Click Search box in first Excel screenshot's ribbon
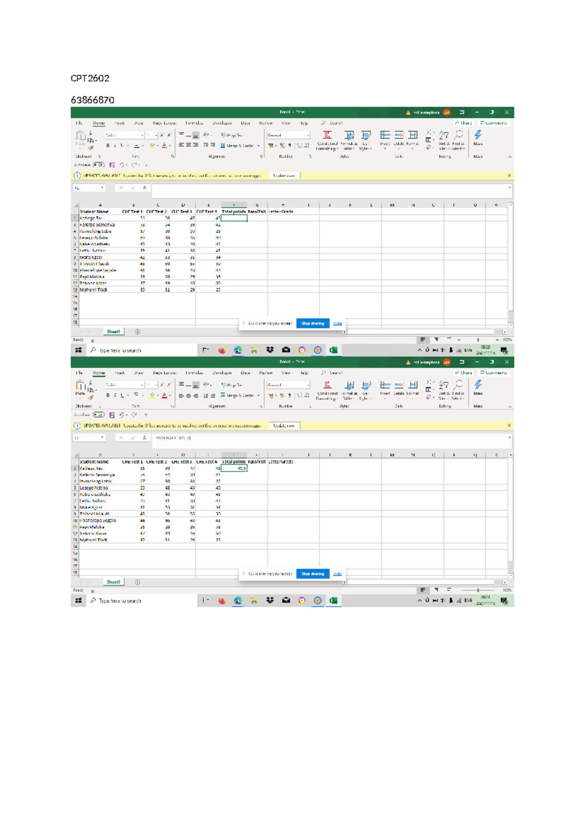Viewport: 585px width, 827px height. pyautogui.click(x=332, y=123)
